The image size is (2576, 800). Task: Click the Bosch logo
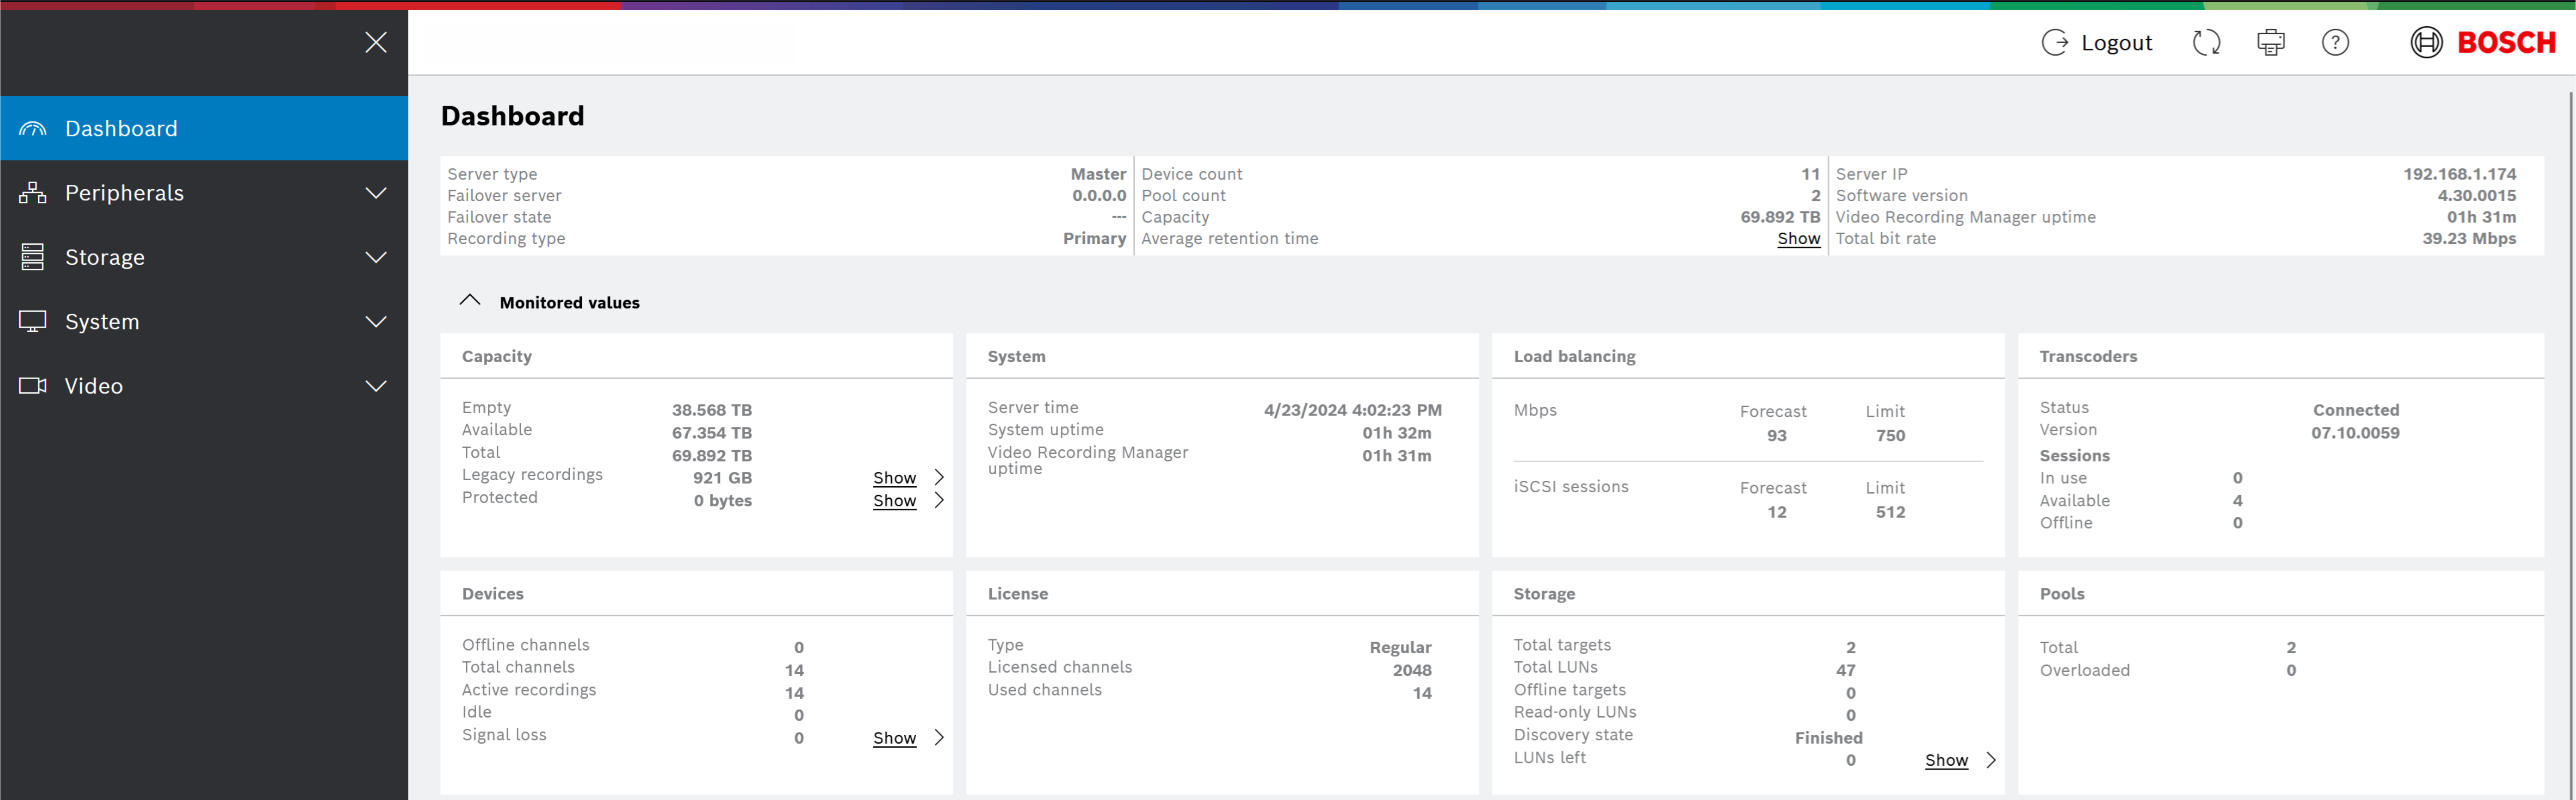point(2483,42)
